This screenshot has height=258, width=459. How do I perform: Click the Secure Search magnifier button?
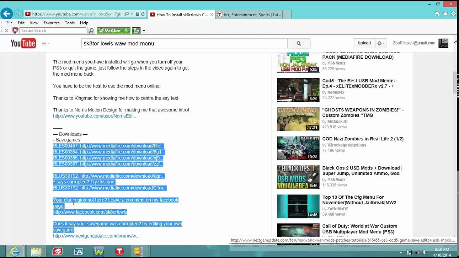pos(91,31)
